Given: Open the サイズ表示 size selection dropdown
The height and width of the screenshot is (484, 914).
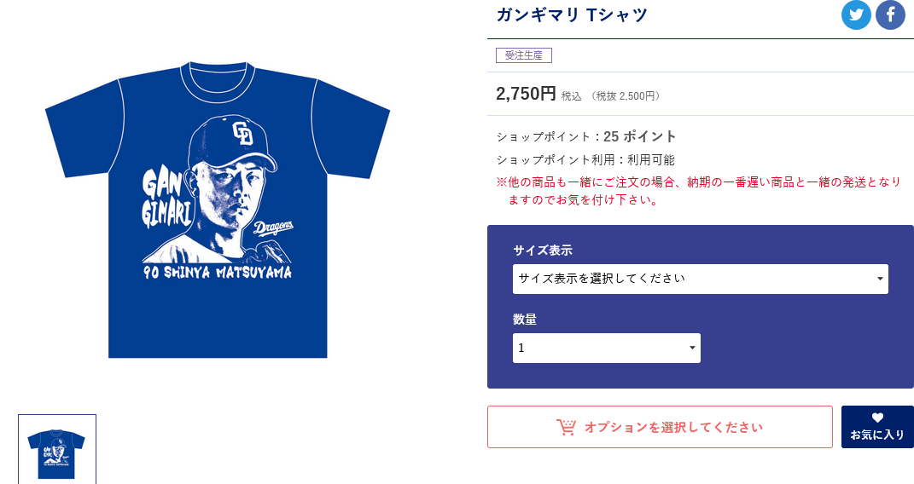Looking at the screenshot, I should click(x=700, y=279).
